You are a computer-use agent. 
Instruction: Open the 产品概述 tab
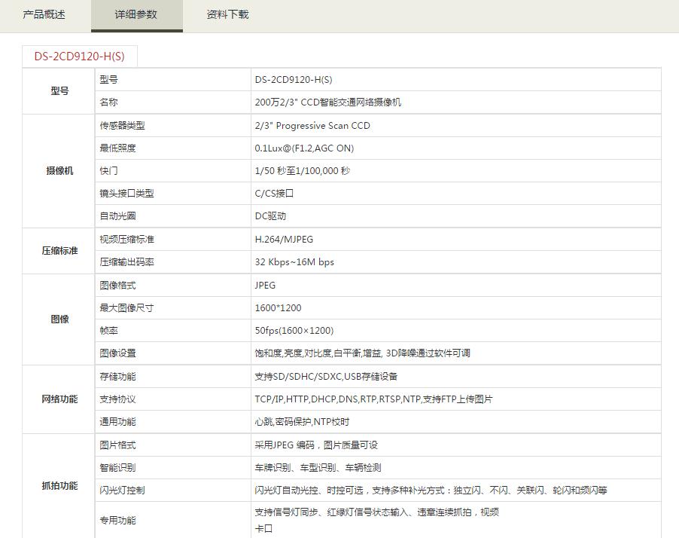point(44,15)
